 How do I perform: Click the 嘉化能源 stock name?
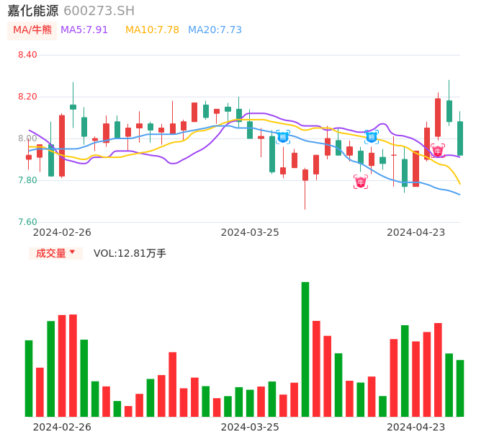click(x=33, y=11)
